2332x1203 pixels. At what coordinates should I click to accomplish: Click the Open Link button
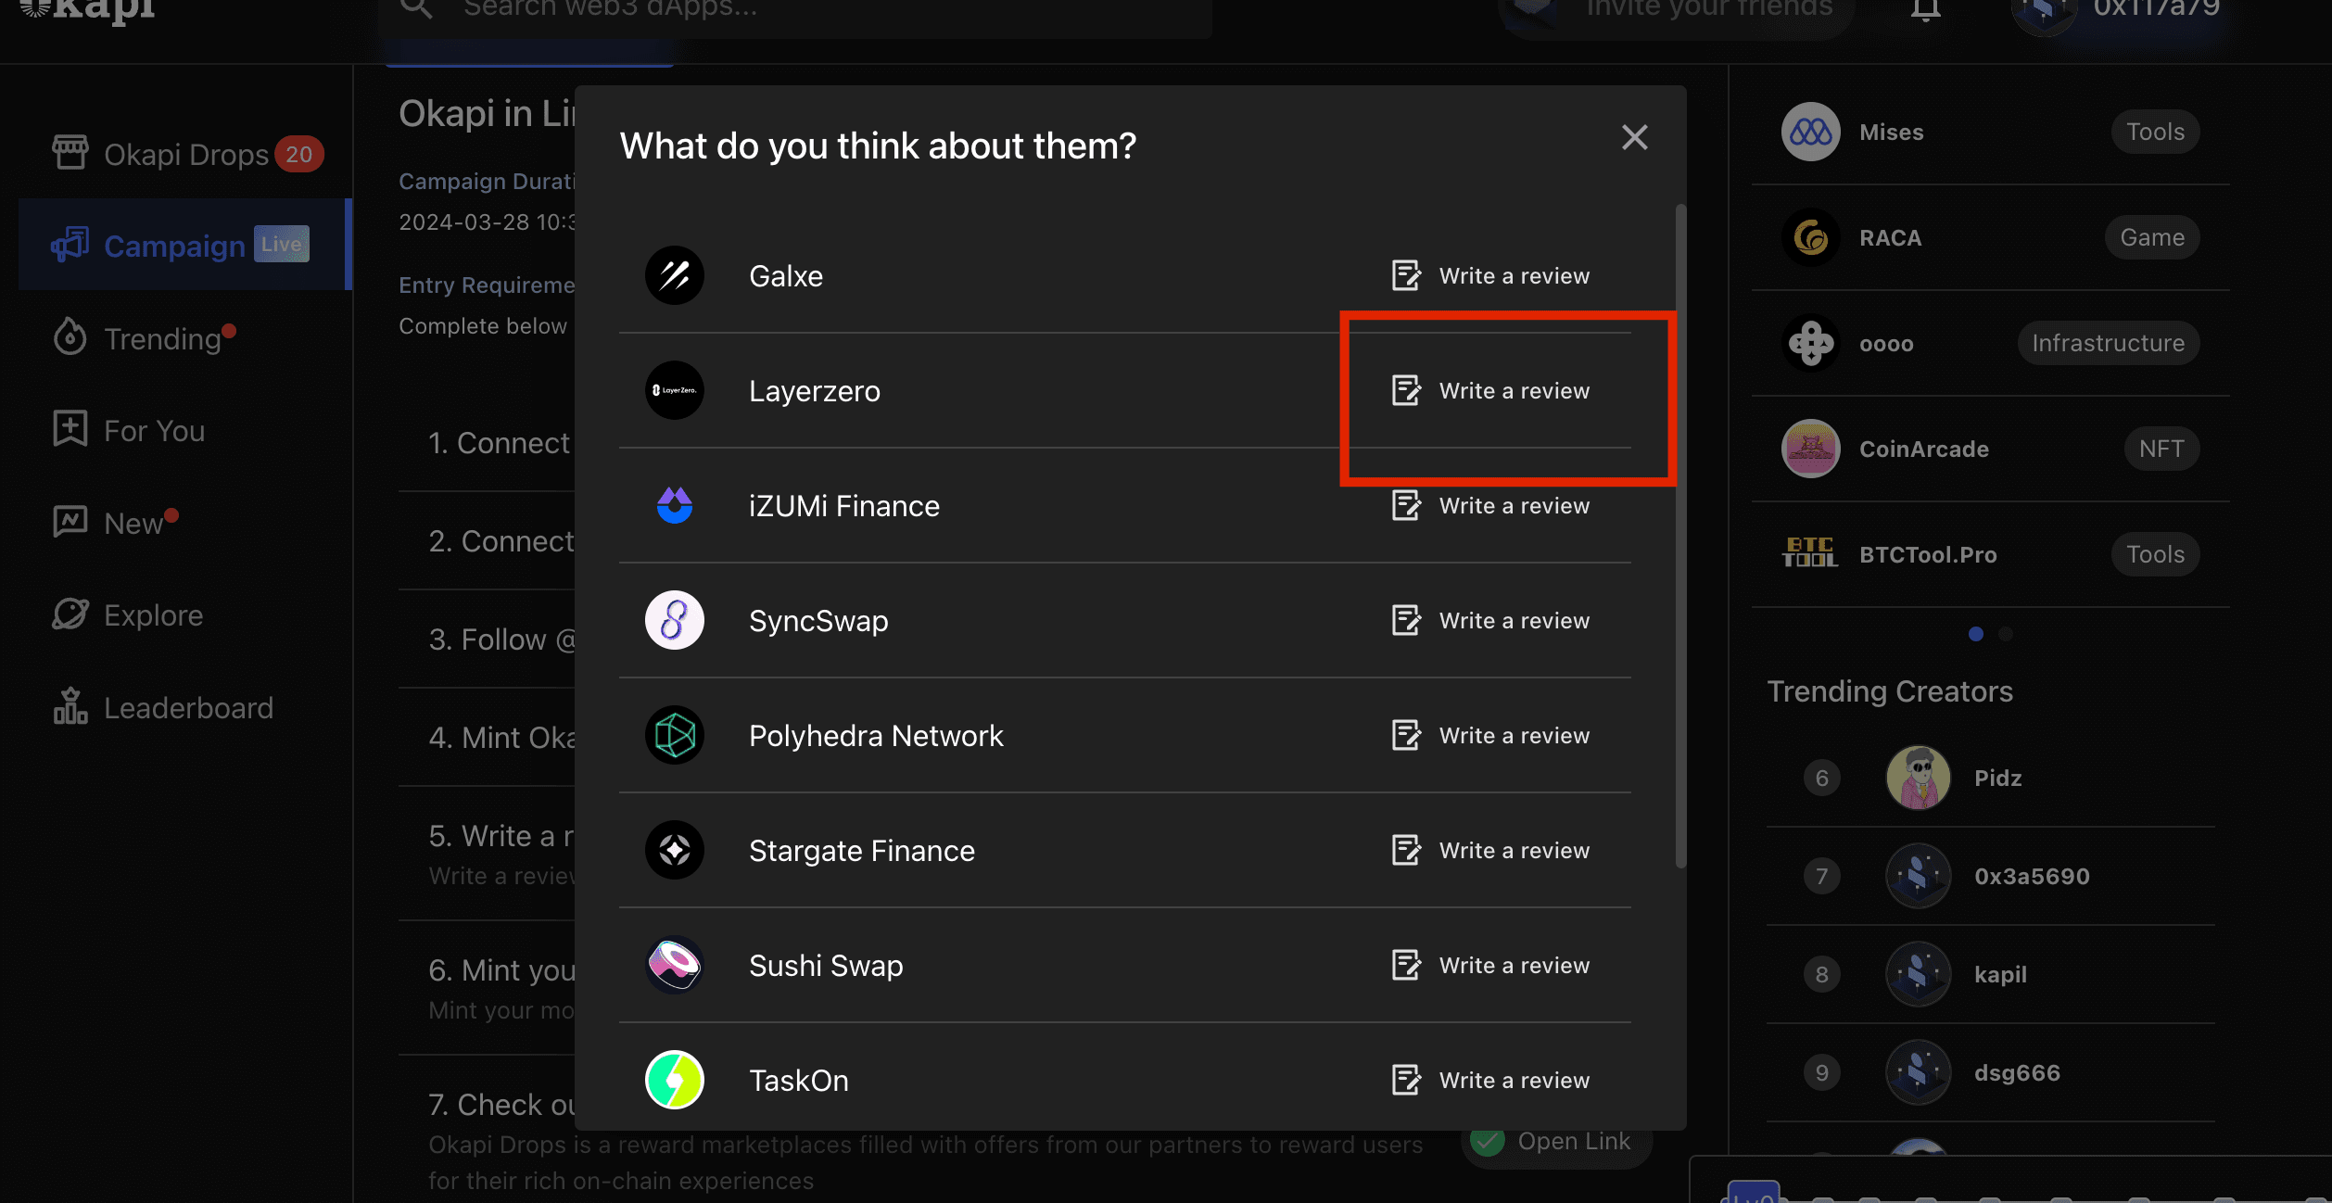coord(1557,1142)
